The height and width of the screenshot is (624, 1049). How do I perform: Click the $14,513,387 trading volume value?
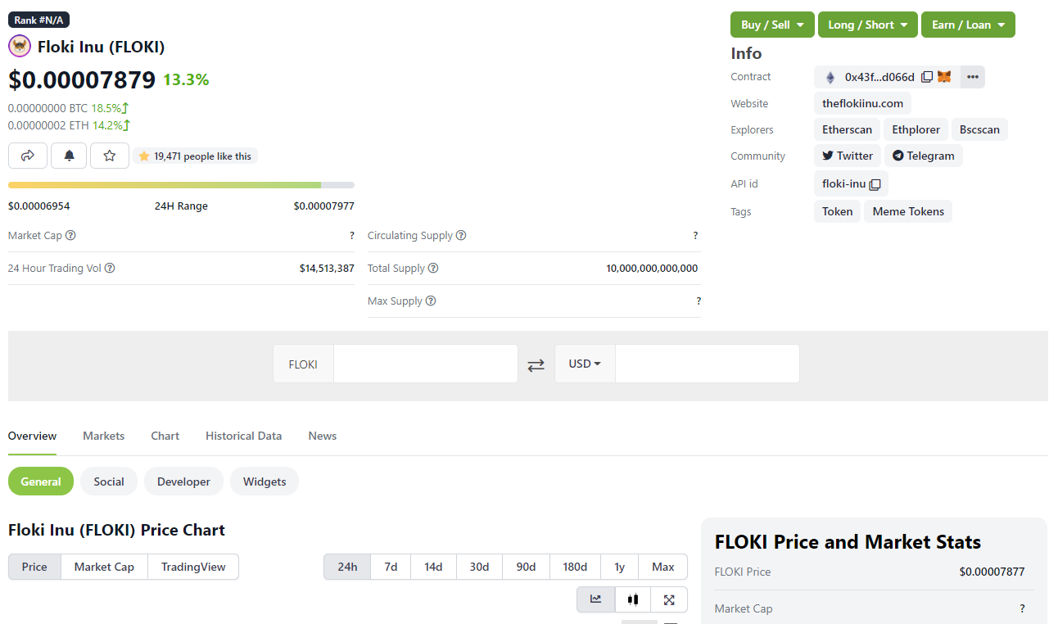tap(327, 268)
